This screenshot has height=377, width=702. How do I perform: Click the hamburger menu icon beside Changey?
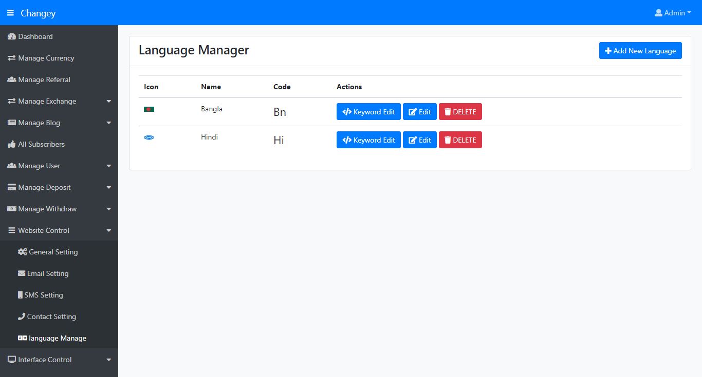pyautogui.click(x=10, y=13)
